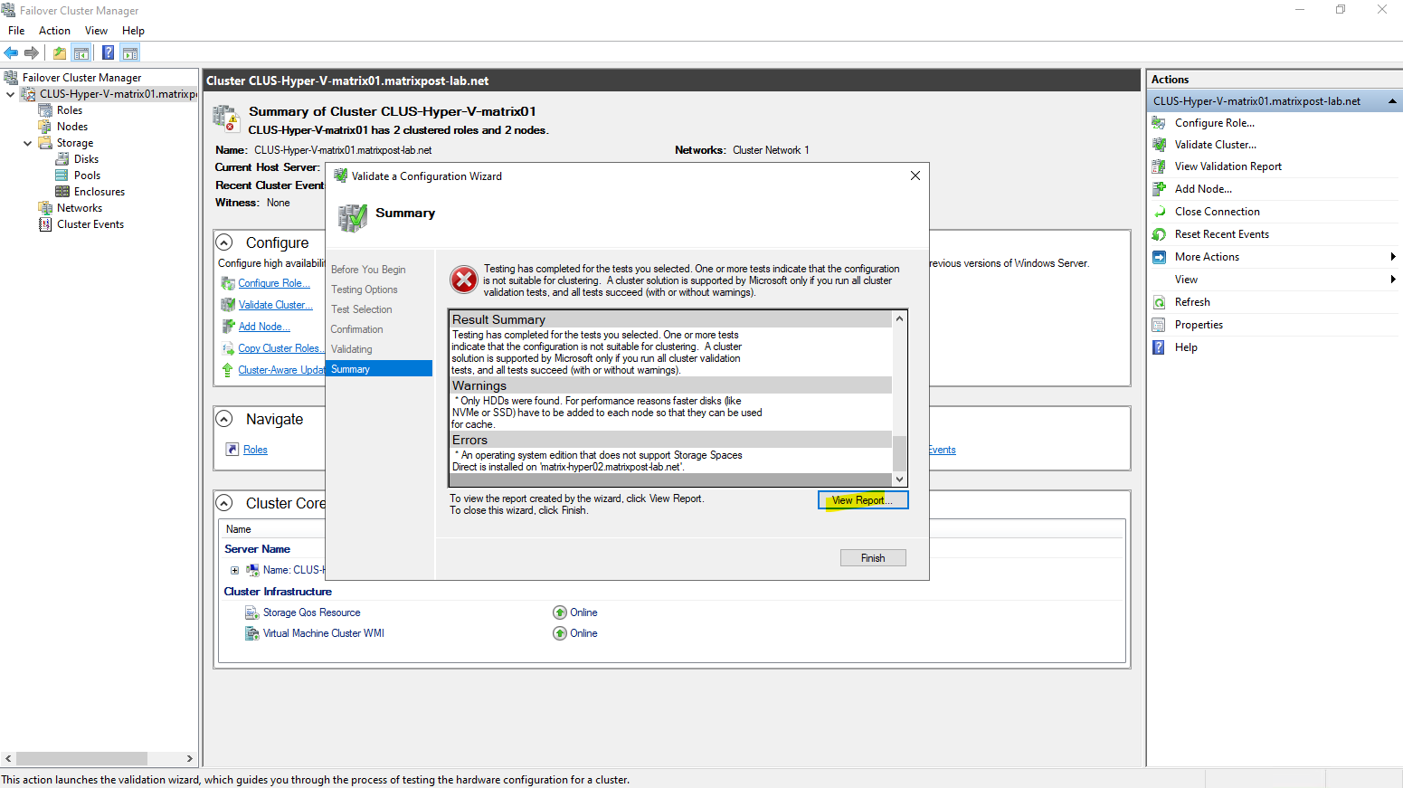Click the Configure Role icon in Actions pane
This screenshot has height=788, width=1403.
click(x=1159, y=123)
